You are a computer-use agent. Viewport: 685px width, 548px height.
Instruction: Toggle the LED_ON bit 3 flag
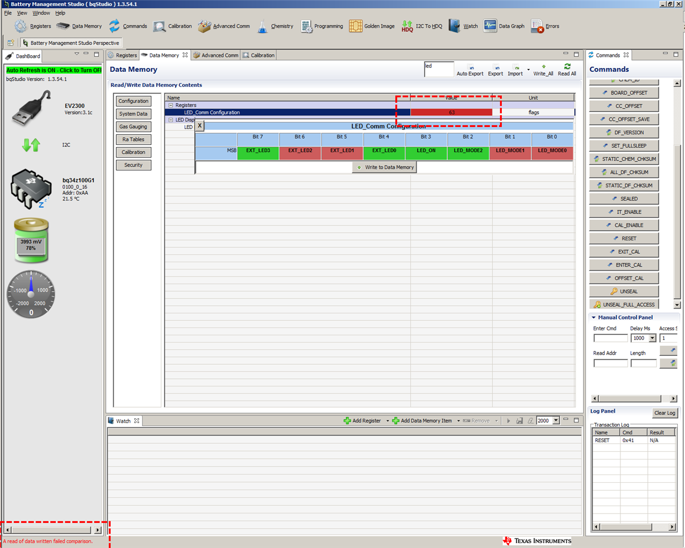coord(426,153)
